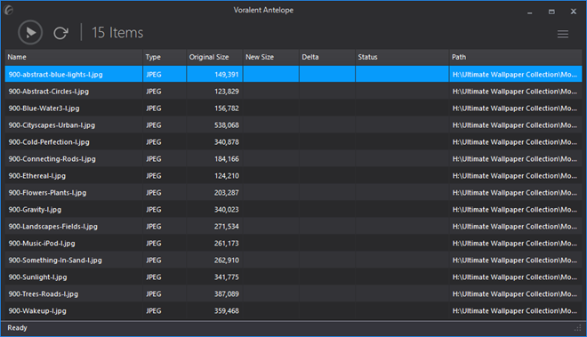Select 900-Wakeup-l.jpg file
This screenshot has width=587, height=337.
click(x=37, y=311)
